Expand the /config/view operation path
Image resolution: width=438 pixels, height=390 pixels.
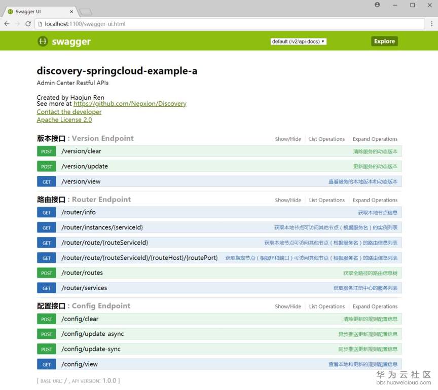[x=80, y=365]
